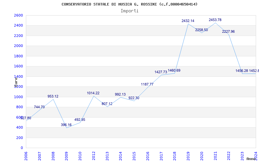
Task: Click the 2008 x-axis year label
Action: (x=53, y=156)
